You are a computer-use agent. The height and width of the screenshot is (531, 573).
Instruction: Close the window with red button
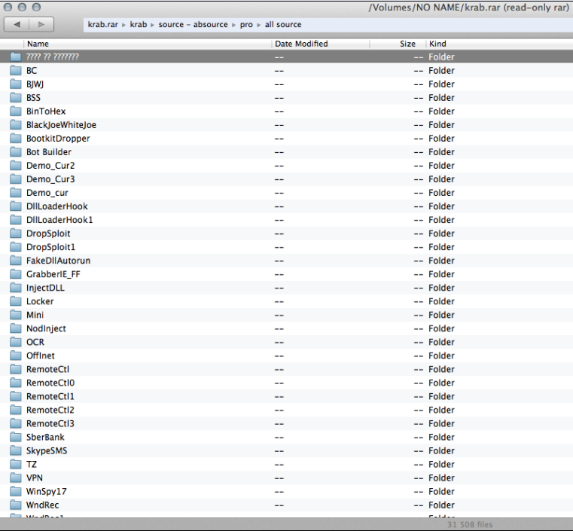point(8,7)
